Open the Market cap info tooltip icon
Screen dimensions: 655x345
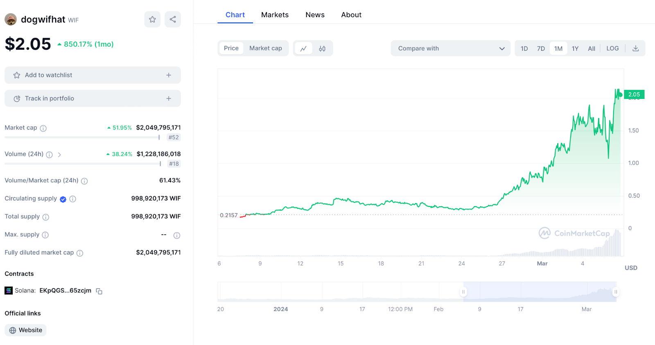pyautogui.click(x=43, y=128)
